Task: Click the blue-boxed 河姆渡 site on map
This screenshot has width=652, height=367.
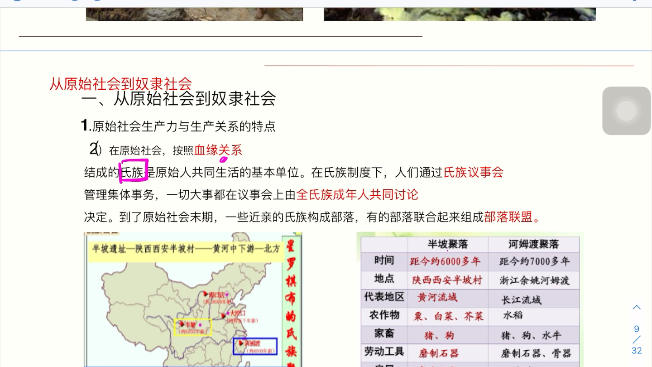Action: (255, 346)
